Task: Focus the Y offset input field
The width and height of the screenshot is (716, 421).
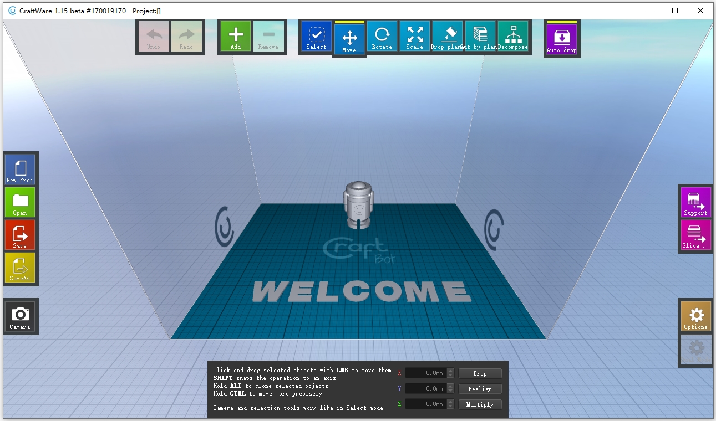Action: pos(426,389)
